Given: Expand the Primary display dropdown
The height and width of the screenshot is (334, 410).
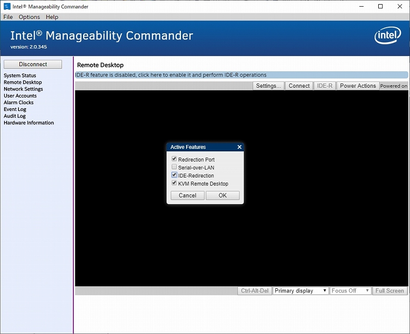Looking at the screenshot, I should [300, 291].
